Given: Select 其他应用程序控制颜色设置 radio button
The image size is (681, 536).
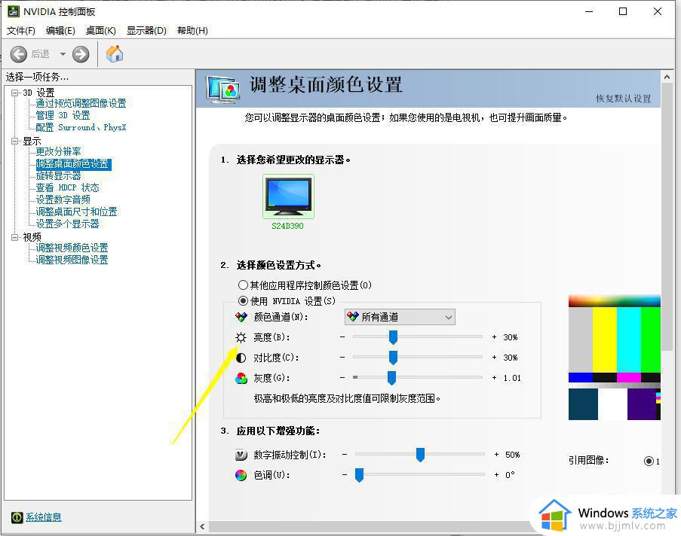Looking at the screenshot, I should pyautogui.click(x=243, y=285).
